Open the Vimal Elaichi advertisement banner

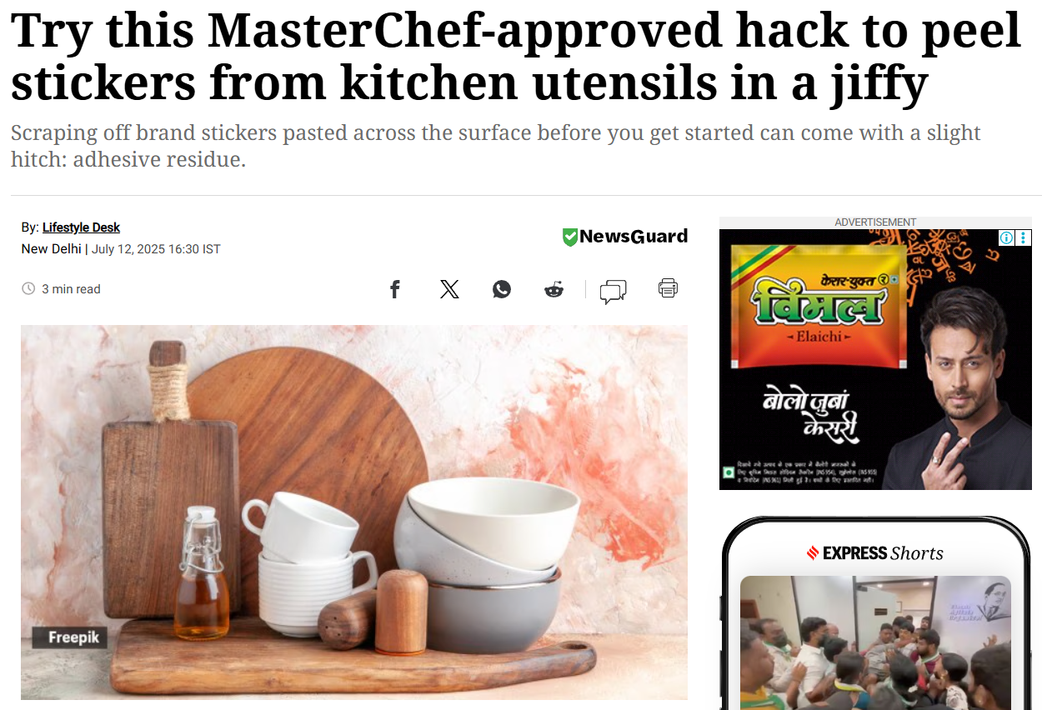coord(875,359)
